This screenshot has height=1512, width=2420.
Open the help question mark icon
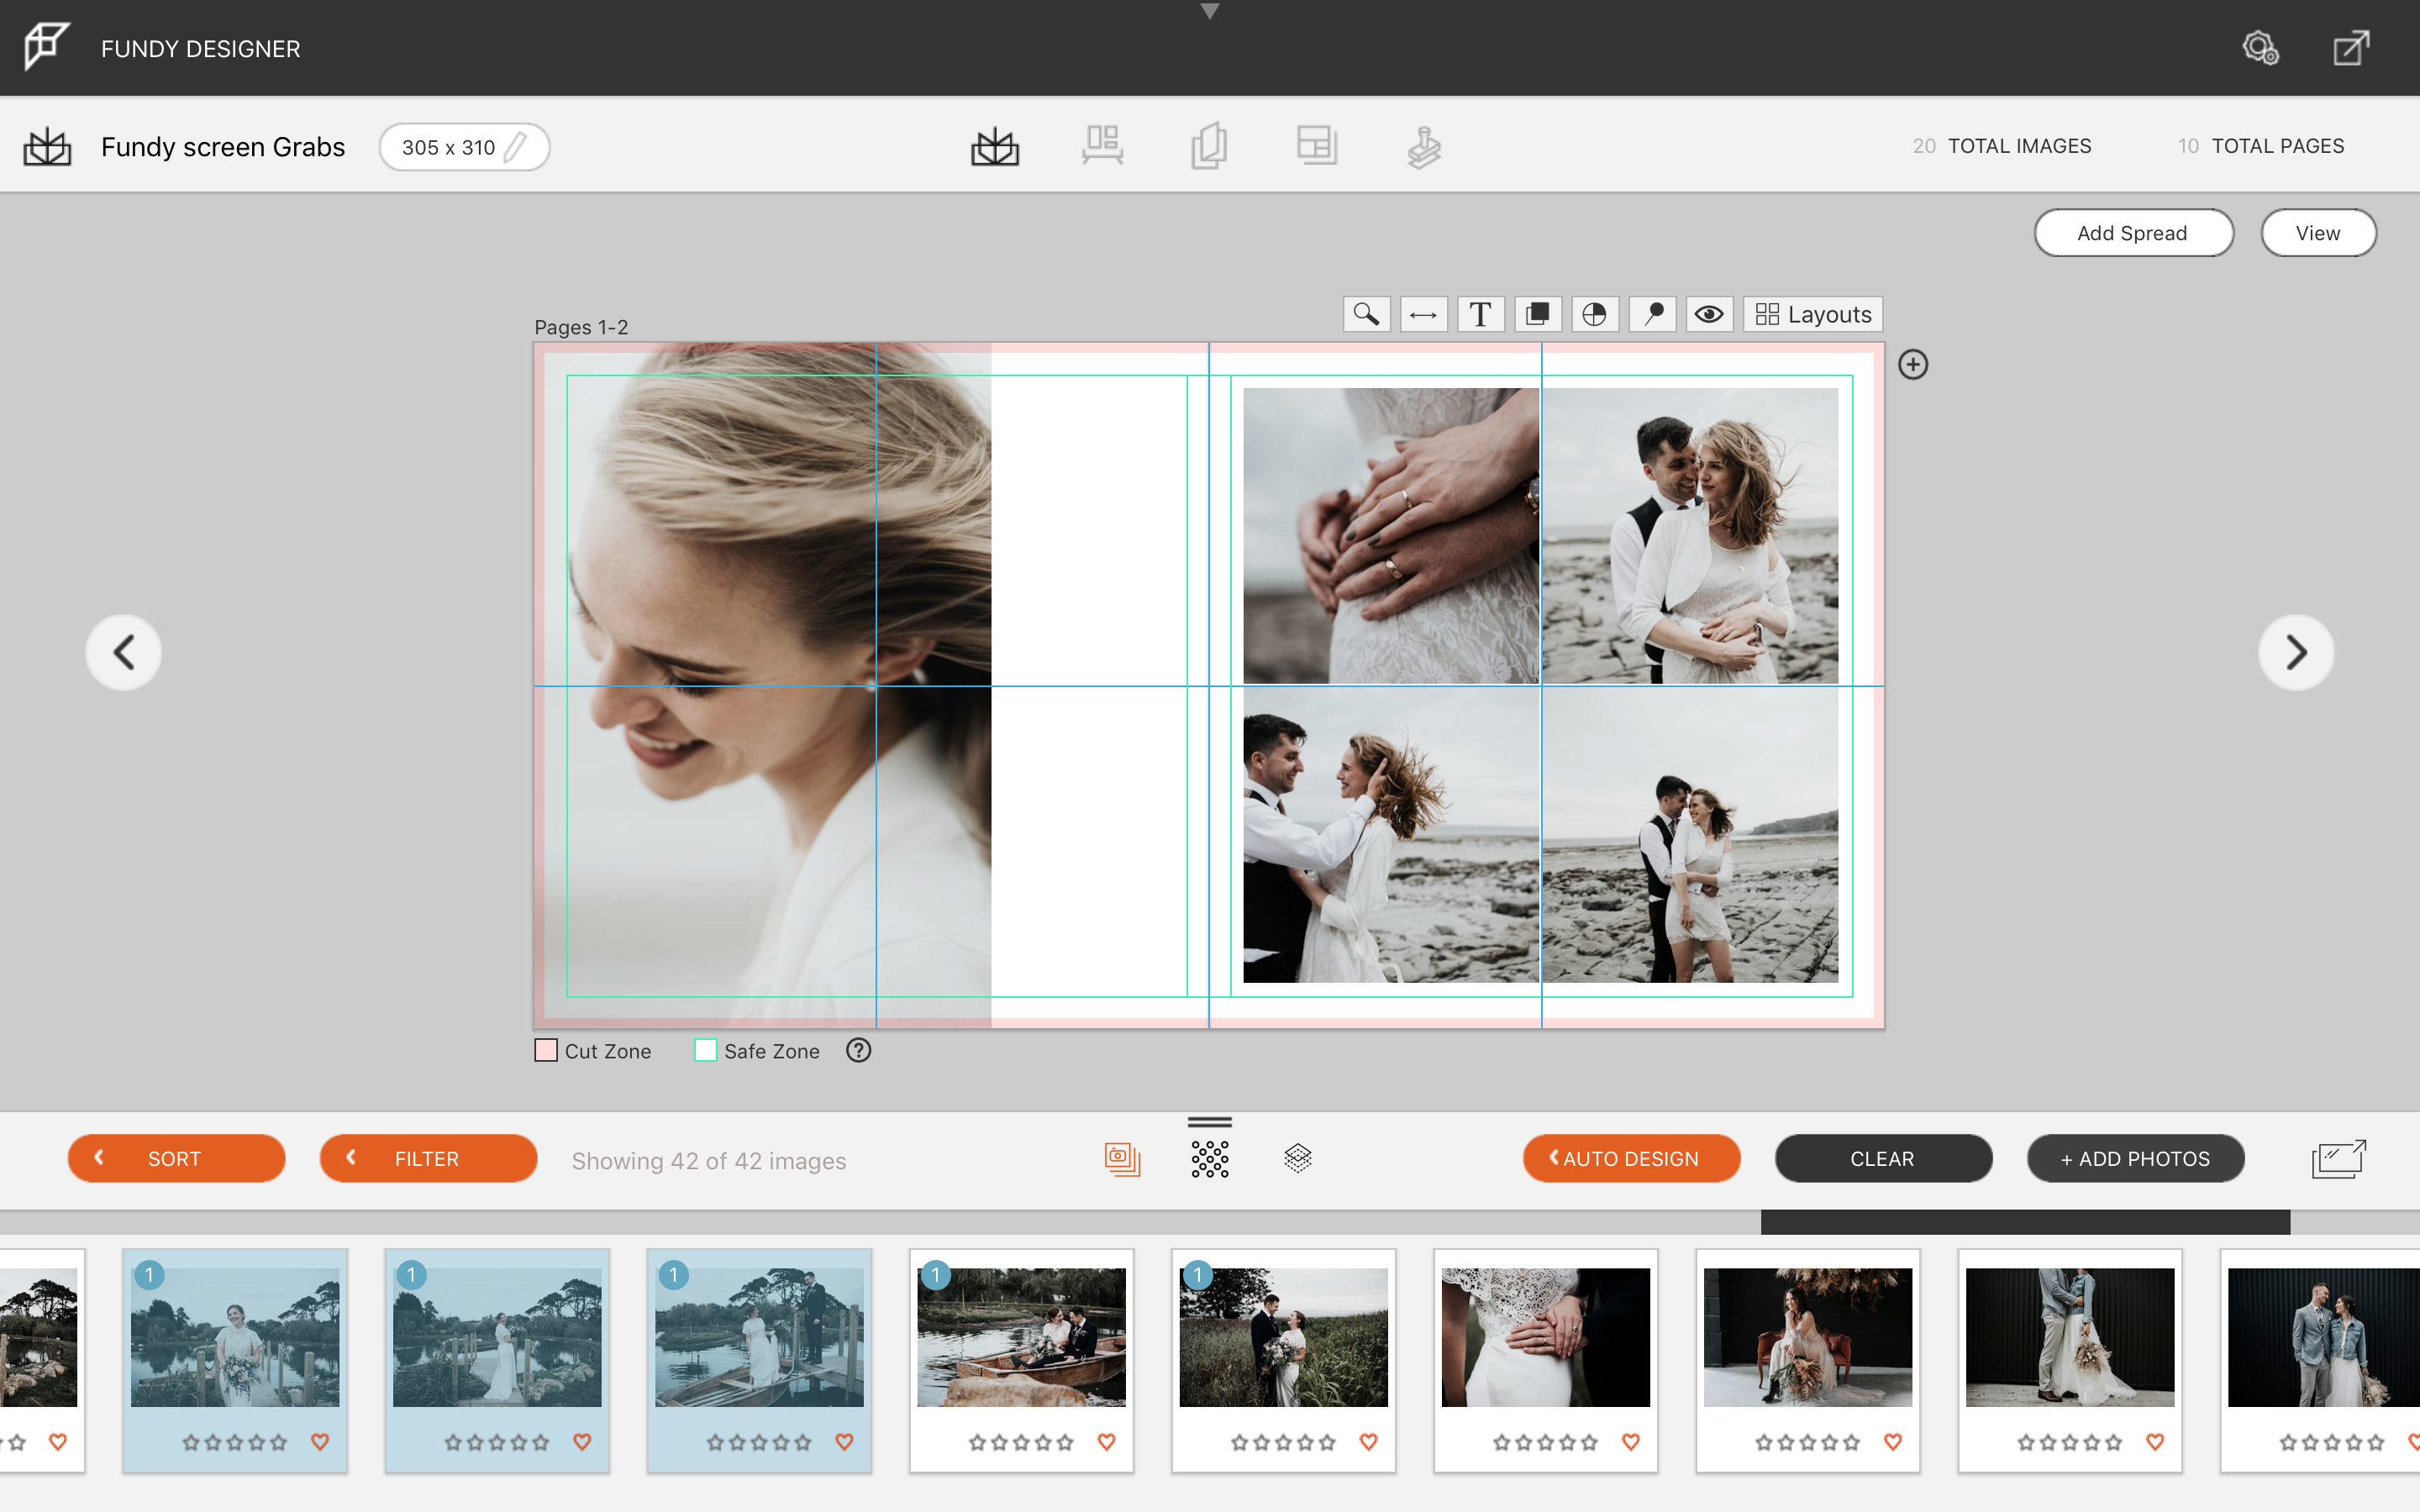tap(858, 1050)
